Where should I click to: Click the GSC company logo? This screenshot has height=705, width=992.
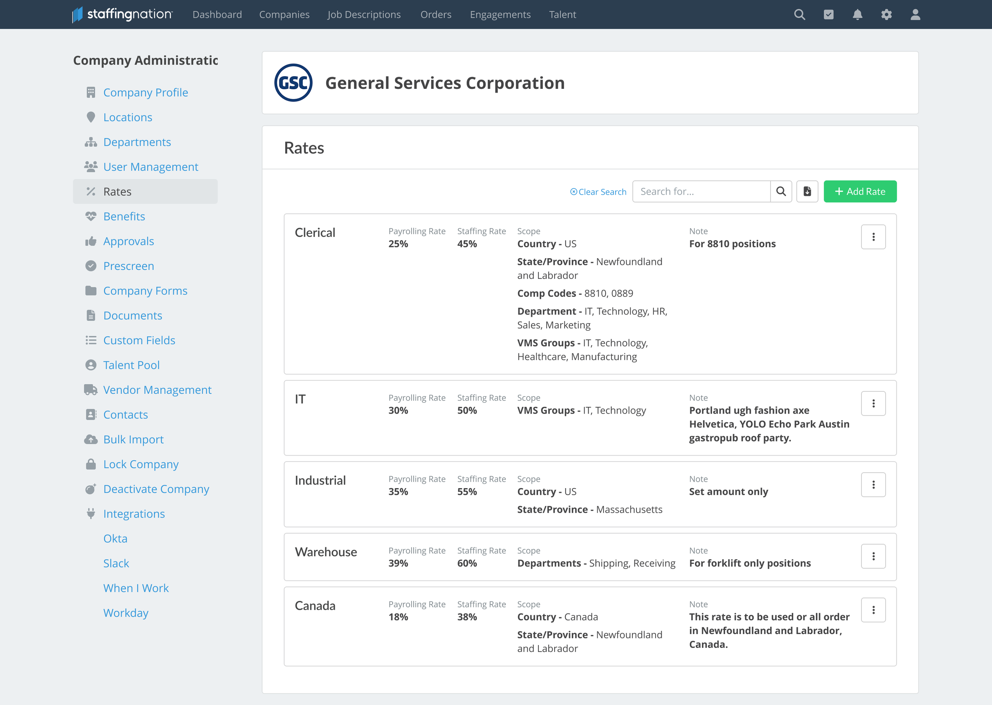pyautogui.click(x=294, y=83)
